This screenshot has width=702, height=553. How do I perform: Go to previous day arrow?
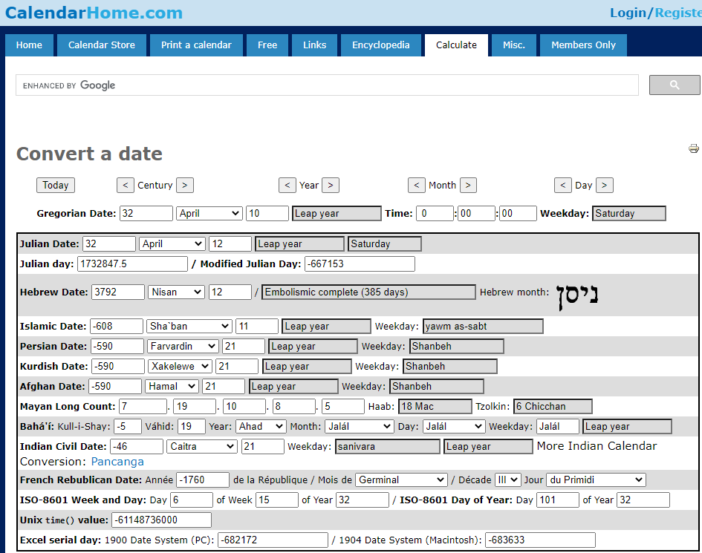563,186
